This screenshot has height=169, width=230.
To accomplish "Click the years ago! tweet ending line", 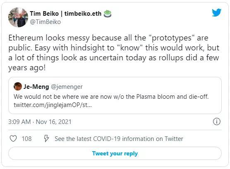I will click(x=27, y=68).
